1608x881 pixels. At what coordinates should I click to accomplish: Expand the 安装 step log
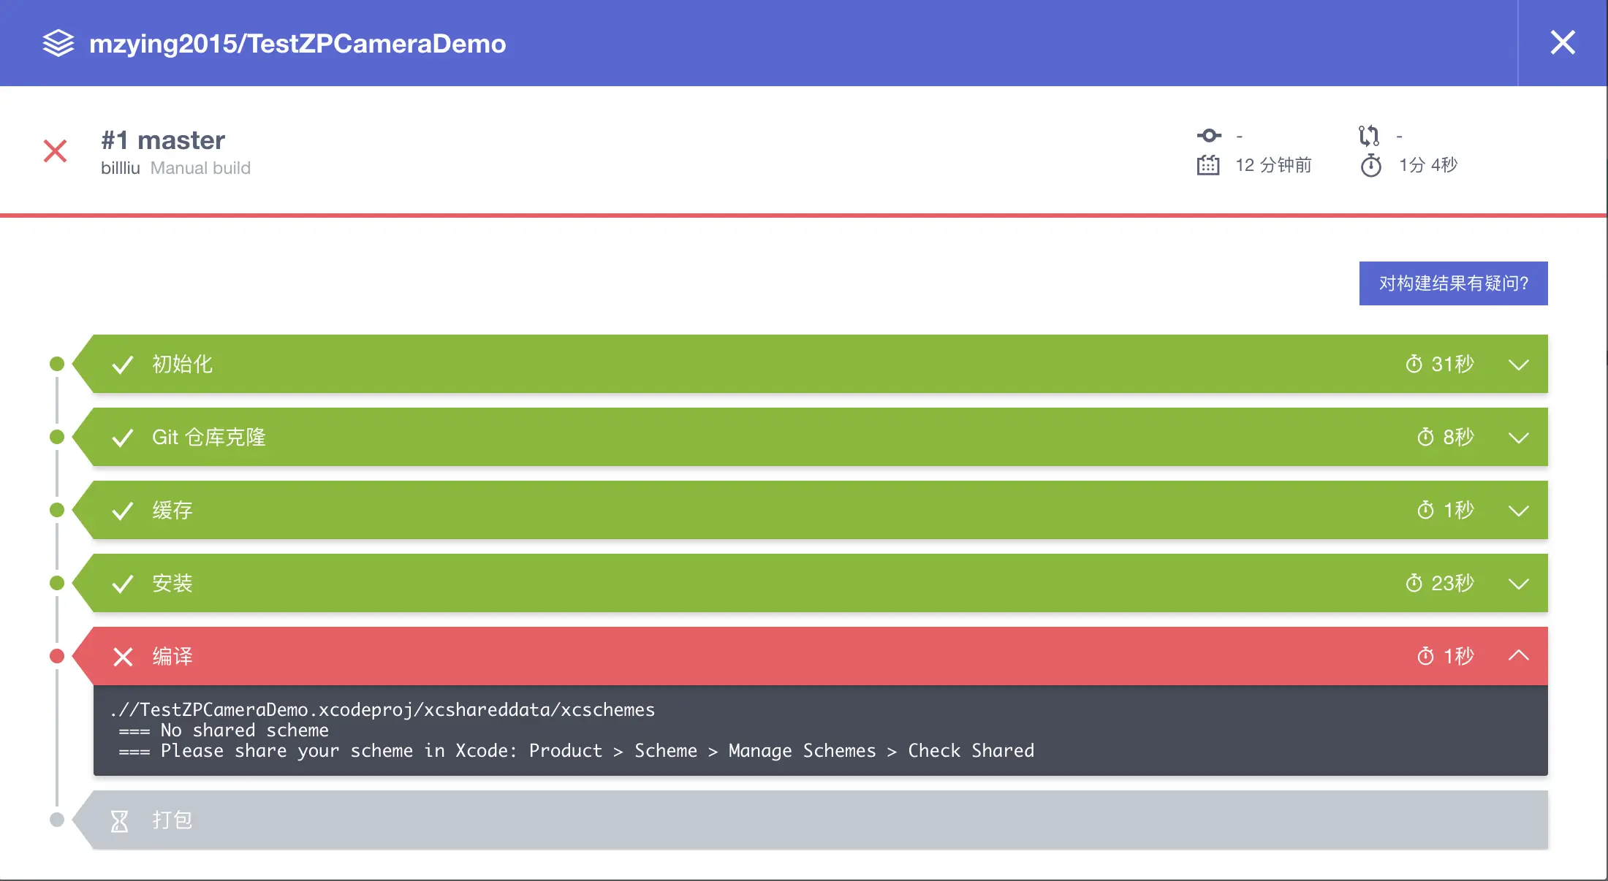(1519, 584)
